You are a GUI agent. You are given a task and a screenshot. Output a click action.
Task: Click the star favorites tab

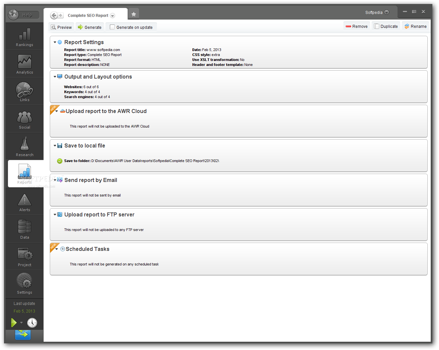click(134, 14)
